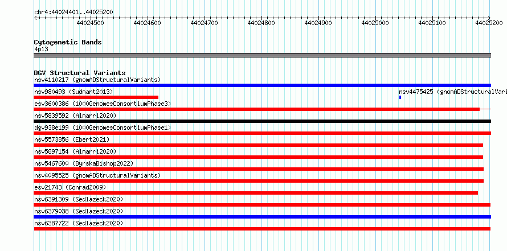
Task: Click the gray 4p13 cytogenetic band
Action: [x=262, y=55]
